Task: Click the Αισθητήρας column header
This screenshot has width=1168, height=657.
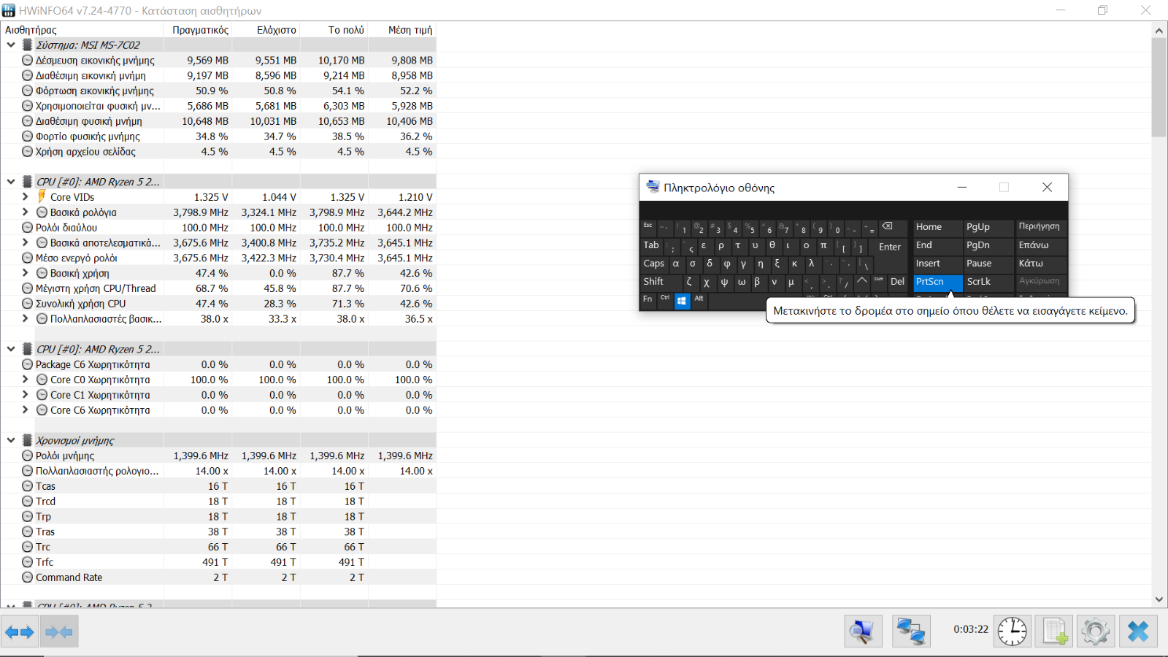Action: click(82, 30)
